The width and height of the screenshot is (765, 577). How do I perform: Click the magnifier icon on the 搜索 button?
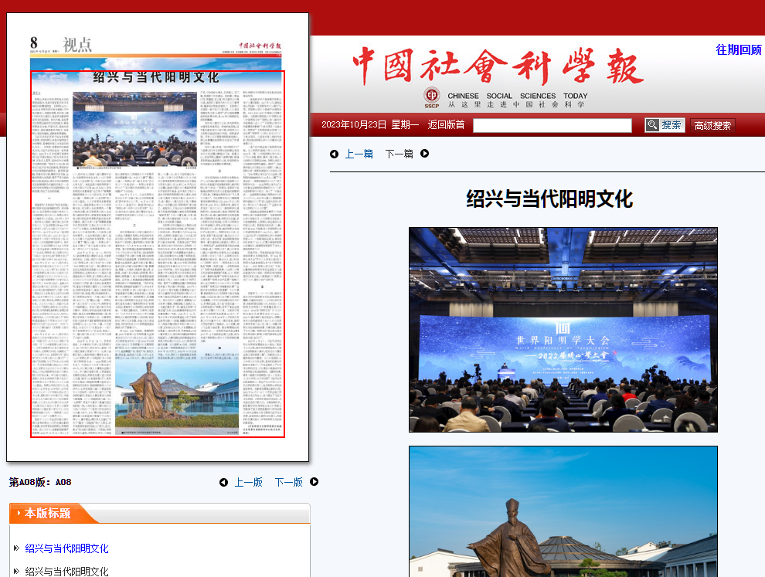point(652,125)
